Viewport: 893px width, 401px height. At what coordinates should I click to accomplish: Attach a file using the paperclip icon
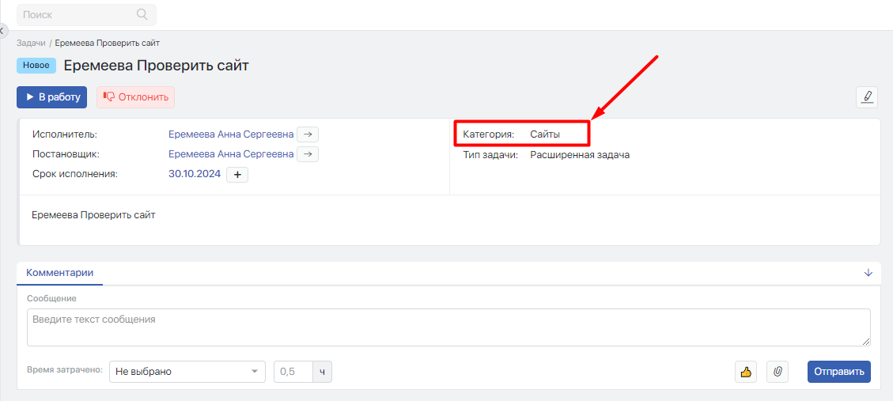click(778, 372)
